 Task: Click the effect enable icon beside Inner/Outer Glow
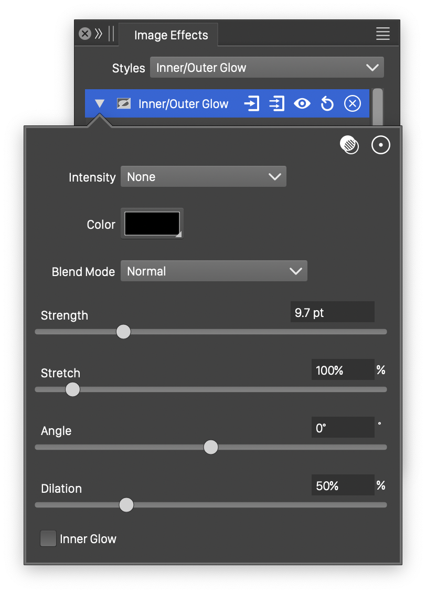pyautogui.click(x=123, y=104)
